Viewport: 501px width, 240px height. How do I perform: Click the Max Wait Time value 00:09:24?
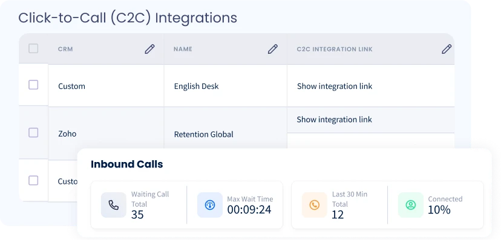point(249,210)
